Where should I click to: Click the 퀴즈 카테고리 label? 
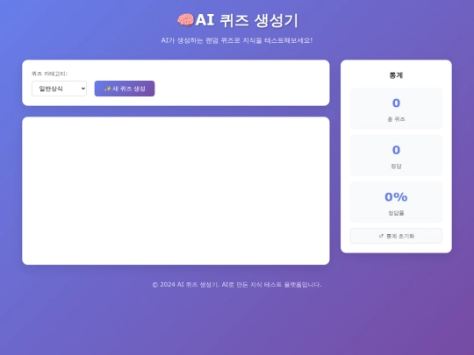[x=49, y=74]
